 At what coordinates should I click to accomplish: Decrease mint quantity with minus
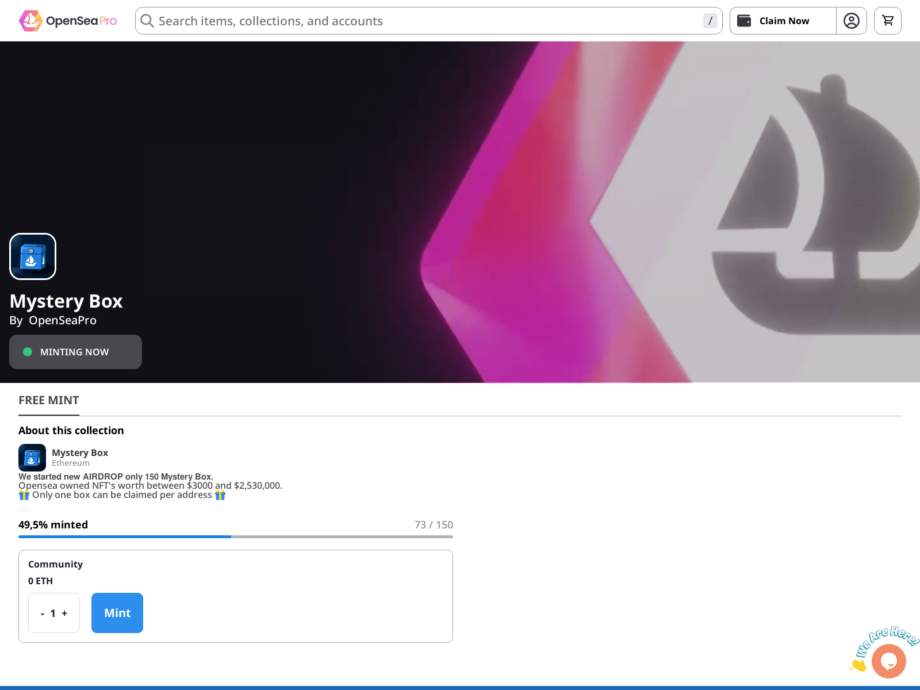pos(43,614)
